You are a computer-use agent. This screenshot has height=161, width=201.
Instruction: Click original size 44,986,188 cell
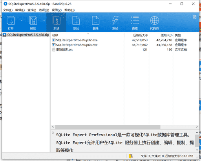164,45
